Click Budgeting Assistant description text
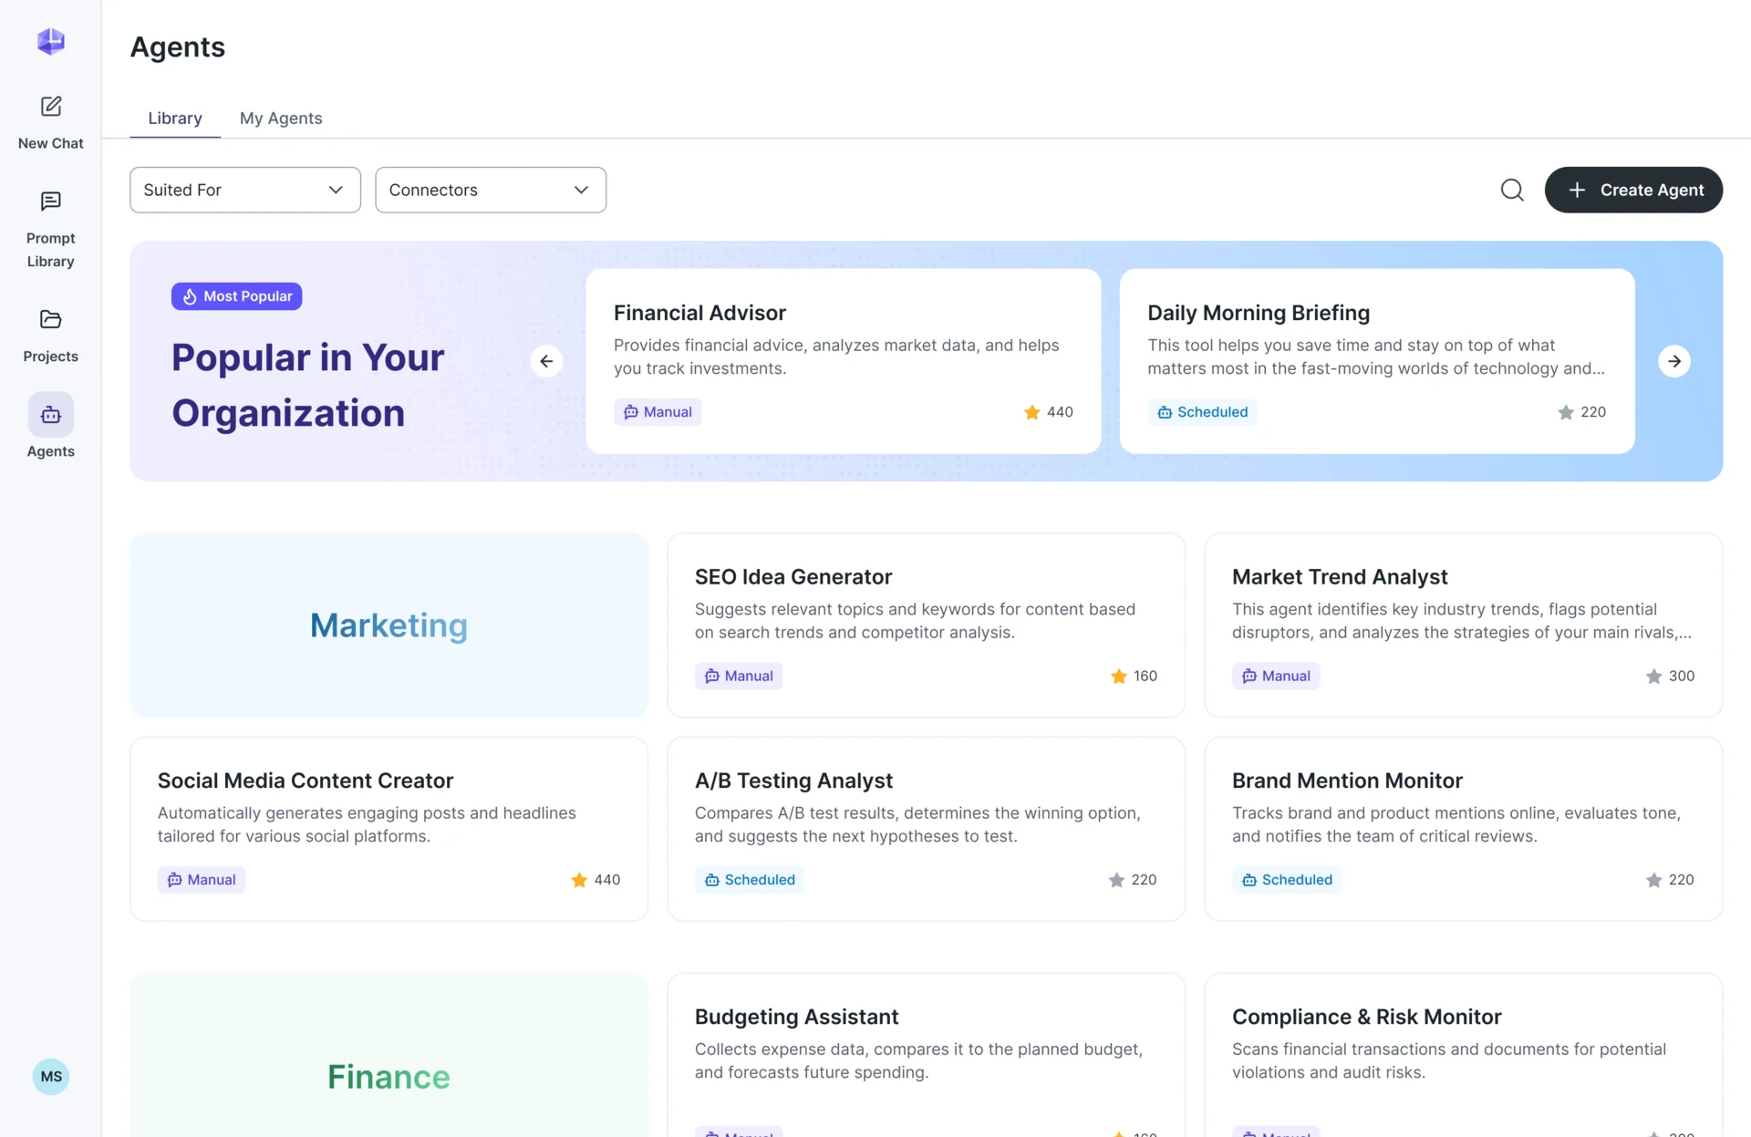 click(x=918, y=1061)
